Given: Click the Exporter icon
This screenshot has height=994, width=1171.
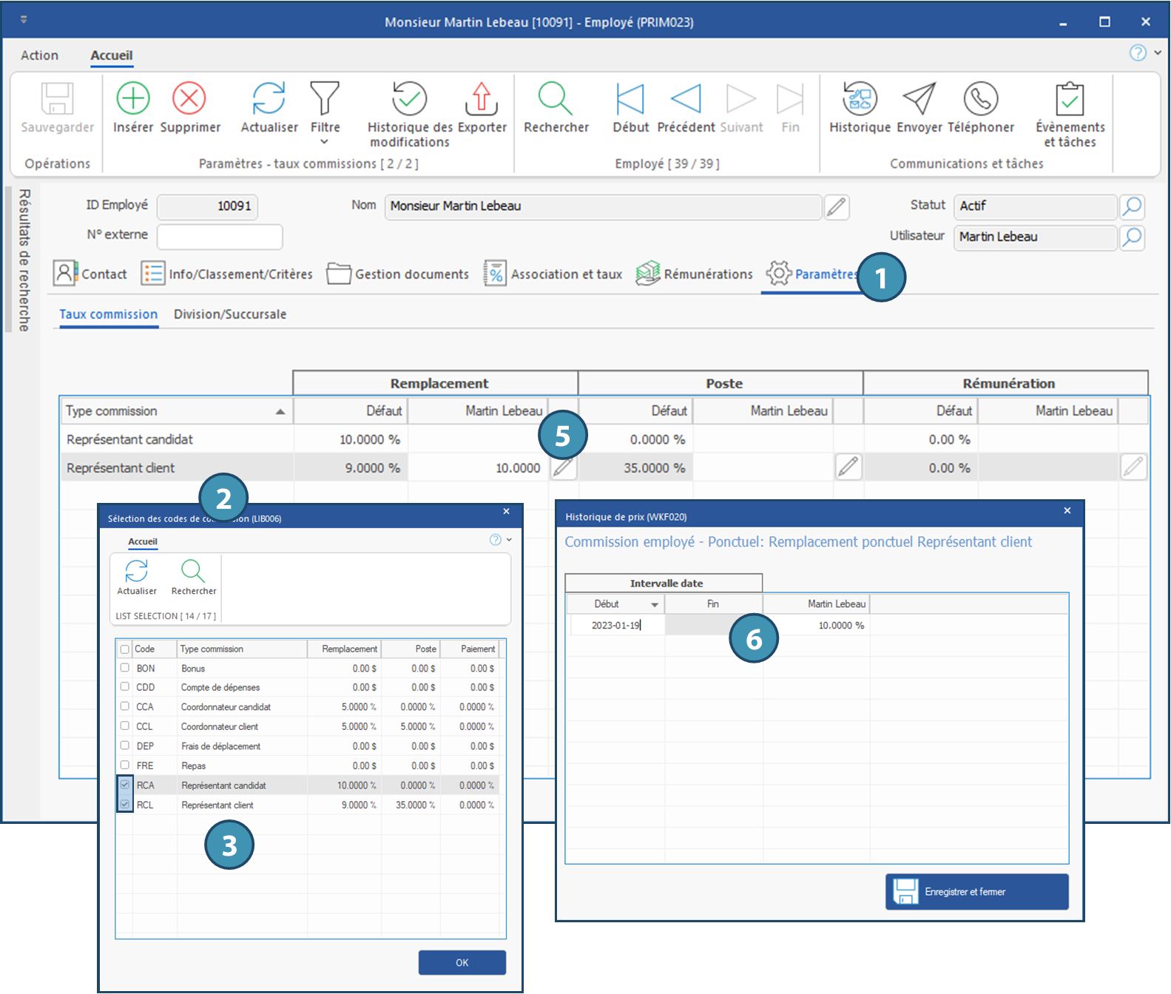Looking at the screenshot, I should coord(482,98).
